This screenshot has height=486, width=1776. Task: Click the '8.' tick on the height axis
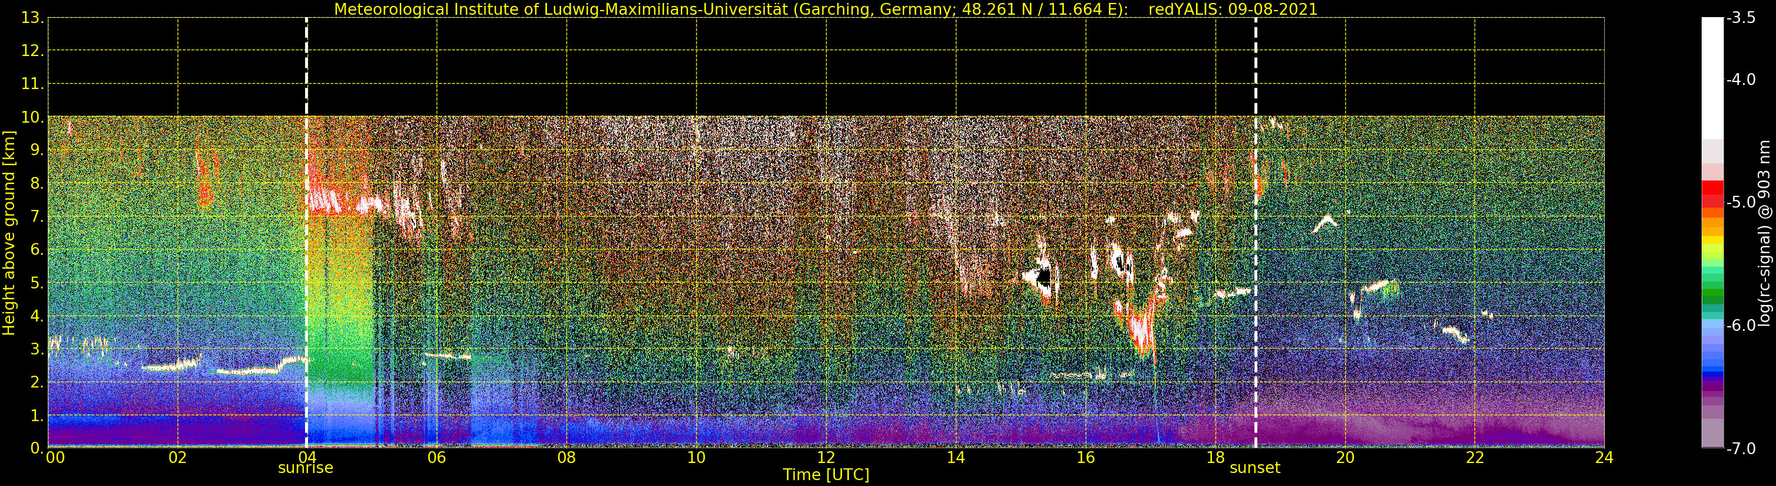(37, 183)
